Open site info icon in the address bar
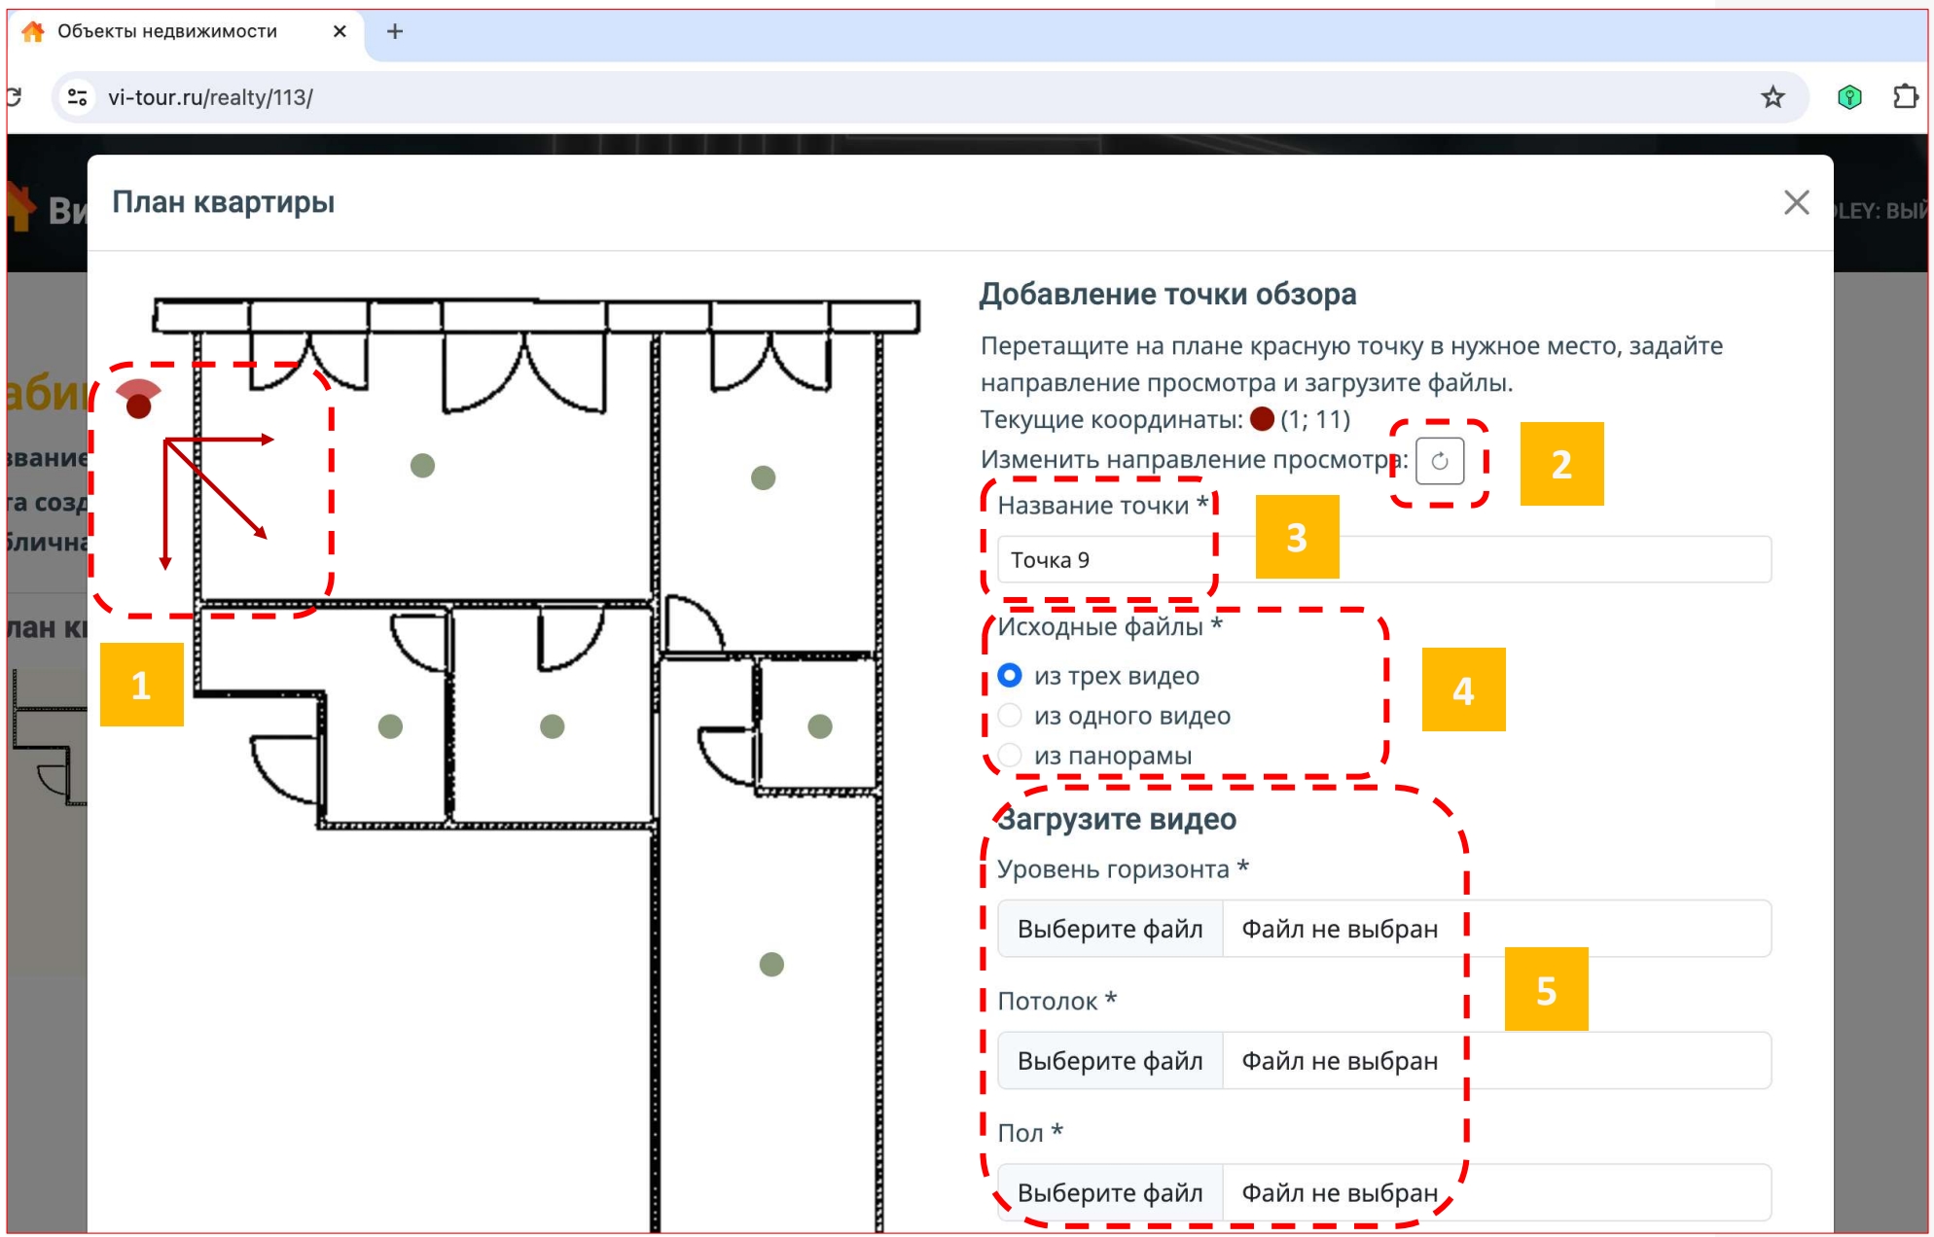This screenshot has height=1237, width=1934. pos(78,97)
